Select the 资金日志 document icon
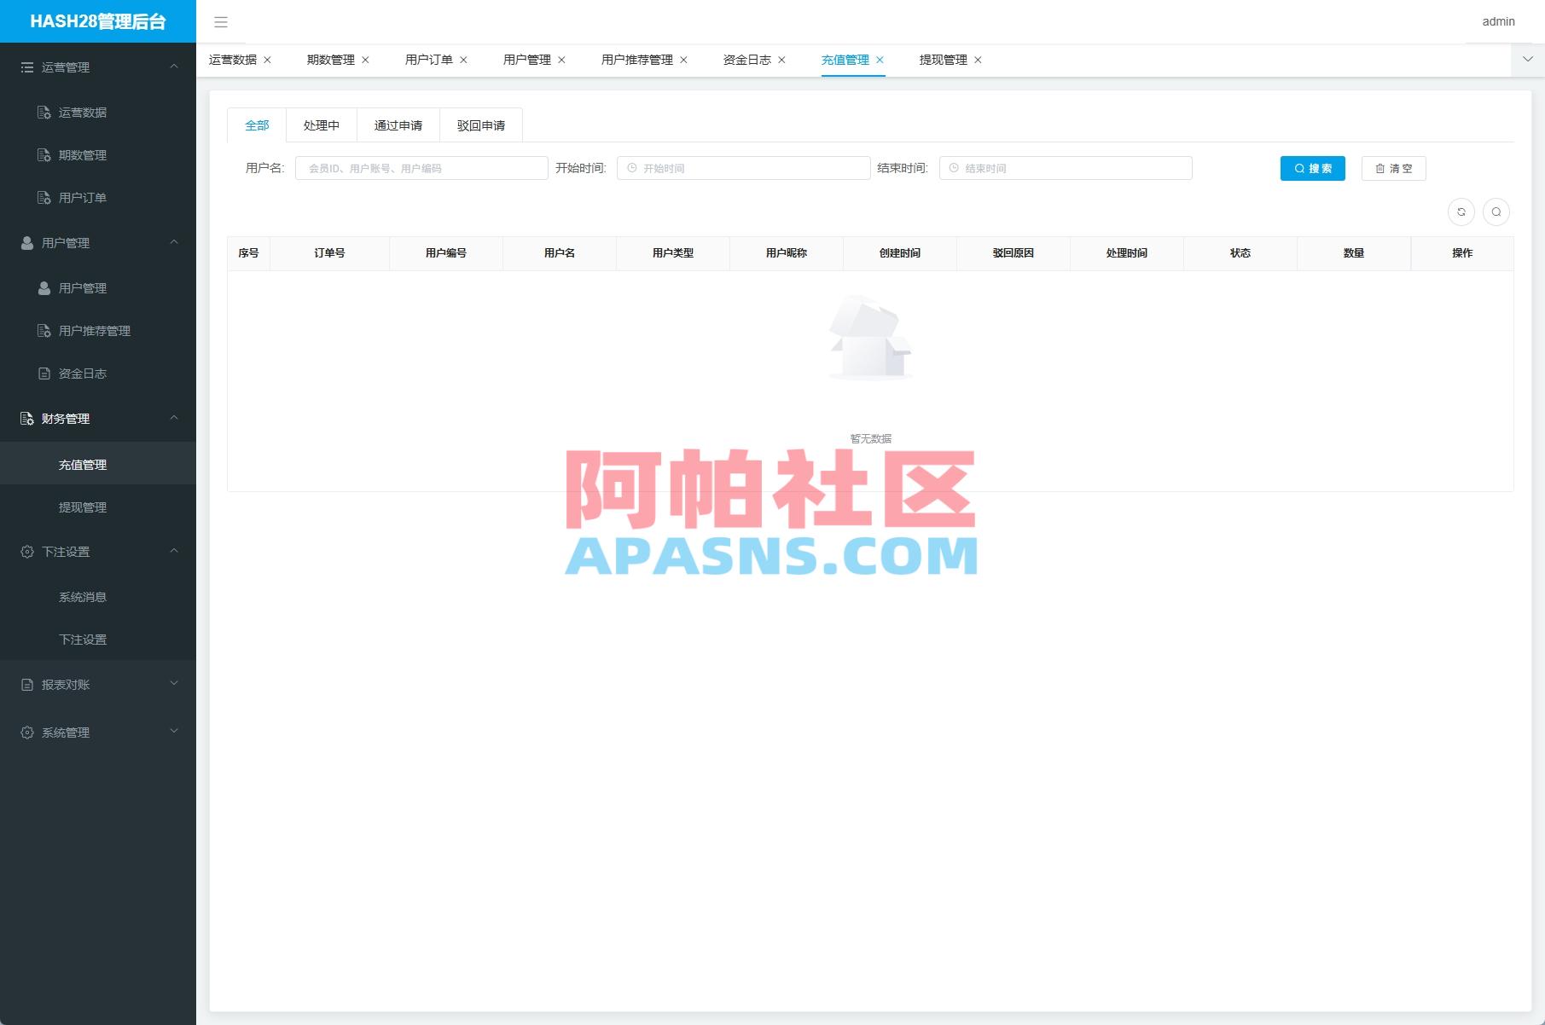The height and width of the screenshot is (1025, 1545). coord(43,373)
